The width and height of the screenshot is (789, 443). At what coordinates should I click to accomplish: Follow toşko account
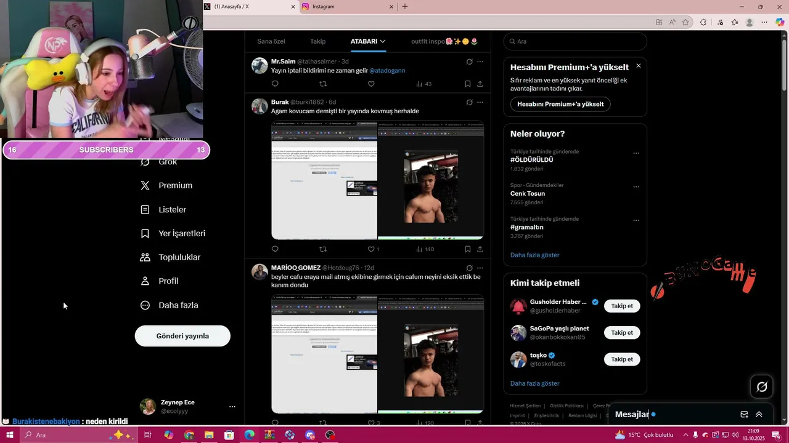pos(622,359)
